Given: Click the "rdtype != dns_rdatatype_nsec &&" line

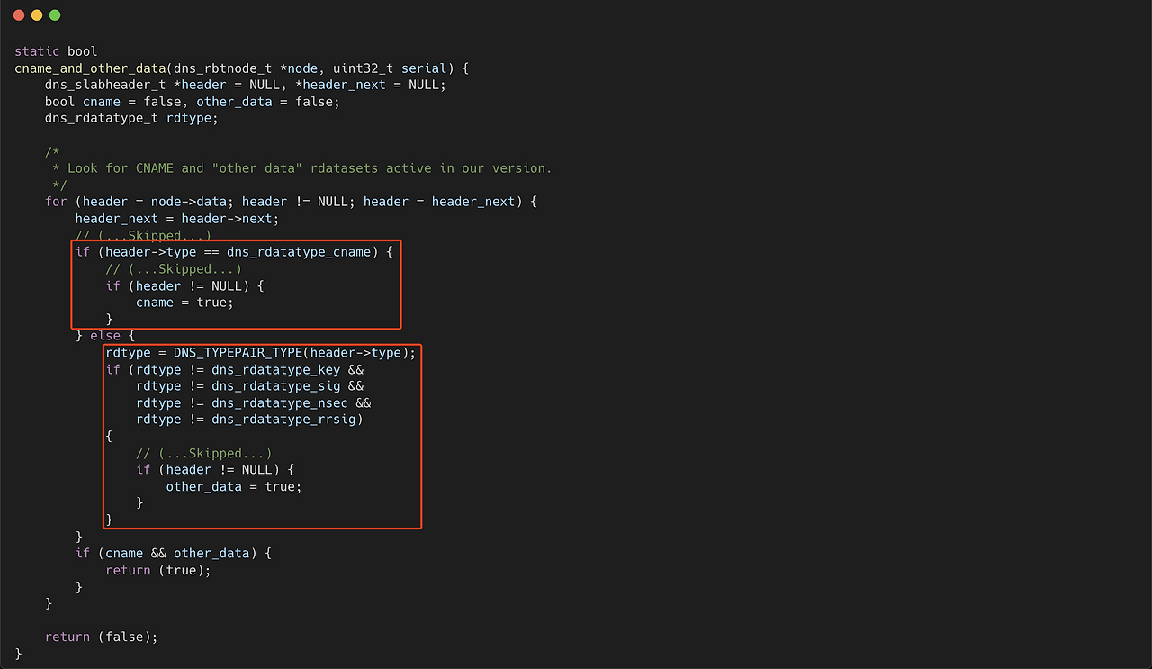Looking at the screenshot, I should [254, 403].
